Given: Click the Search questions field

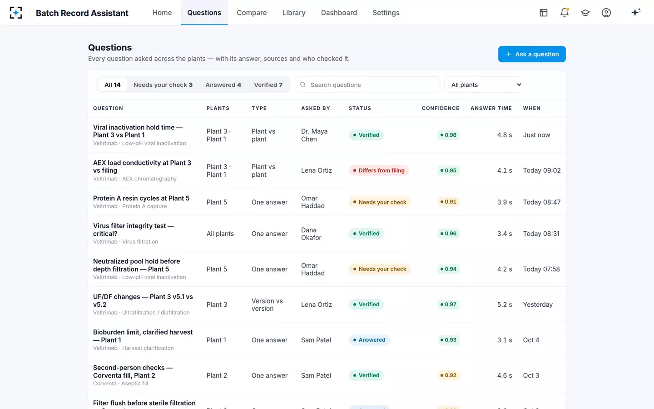Looking at the screenshot, I should 367,85.
